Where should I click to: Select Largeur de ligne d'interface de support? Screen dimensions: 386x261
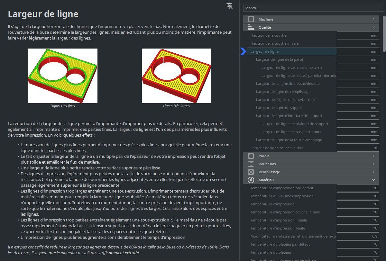tap(289, 116)
